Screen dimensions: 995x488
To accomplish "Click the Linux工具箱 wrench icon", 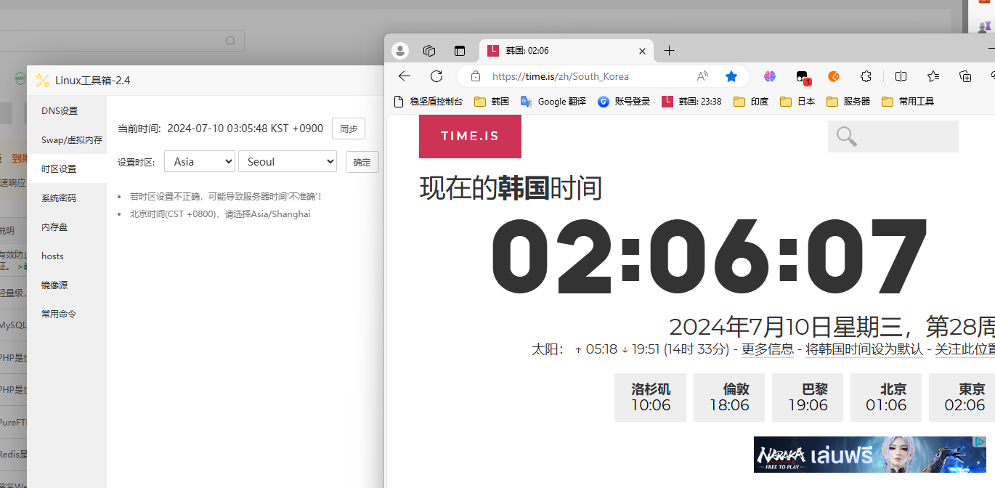I will click(x=43, y=81).
